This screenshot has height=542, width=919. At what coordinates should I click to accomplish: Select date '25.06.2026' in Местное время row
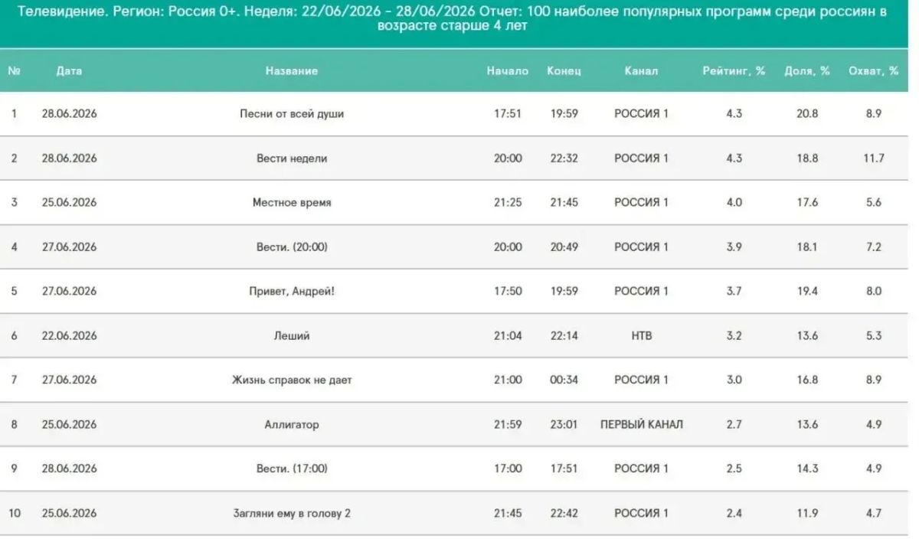tap(69, 202)
